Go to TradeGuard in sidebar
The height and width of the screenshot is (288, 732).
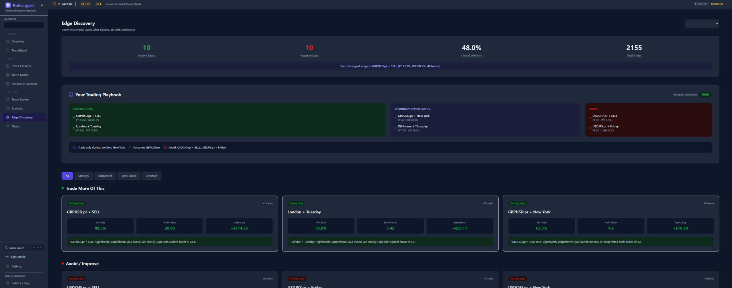(x=24, y=50)
